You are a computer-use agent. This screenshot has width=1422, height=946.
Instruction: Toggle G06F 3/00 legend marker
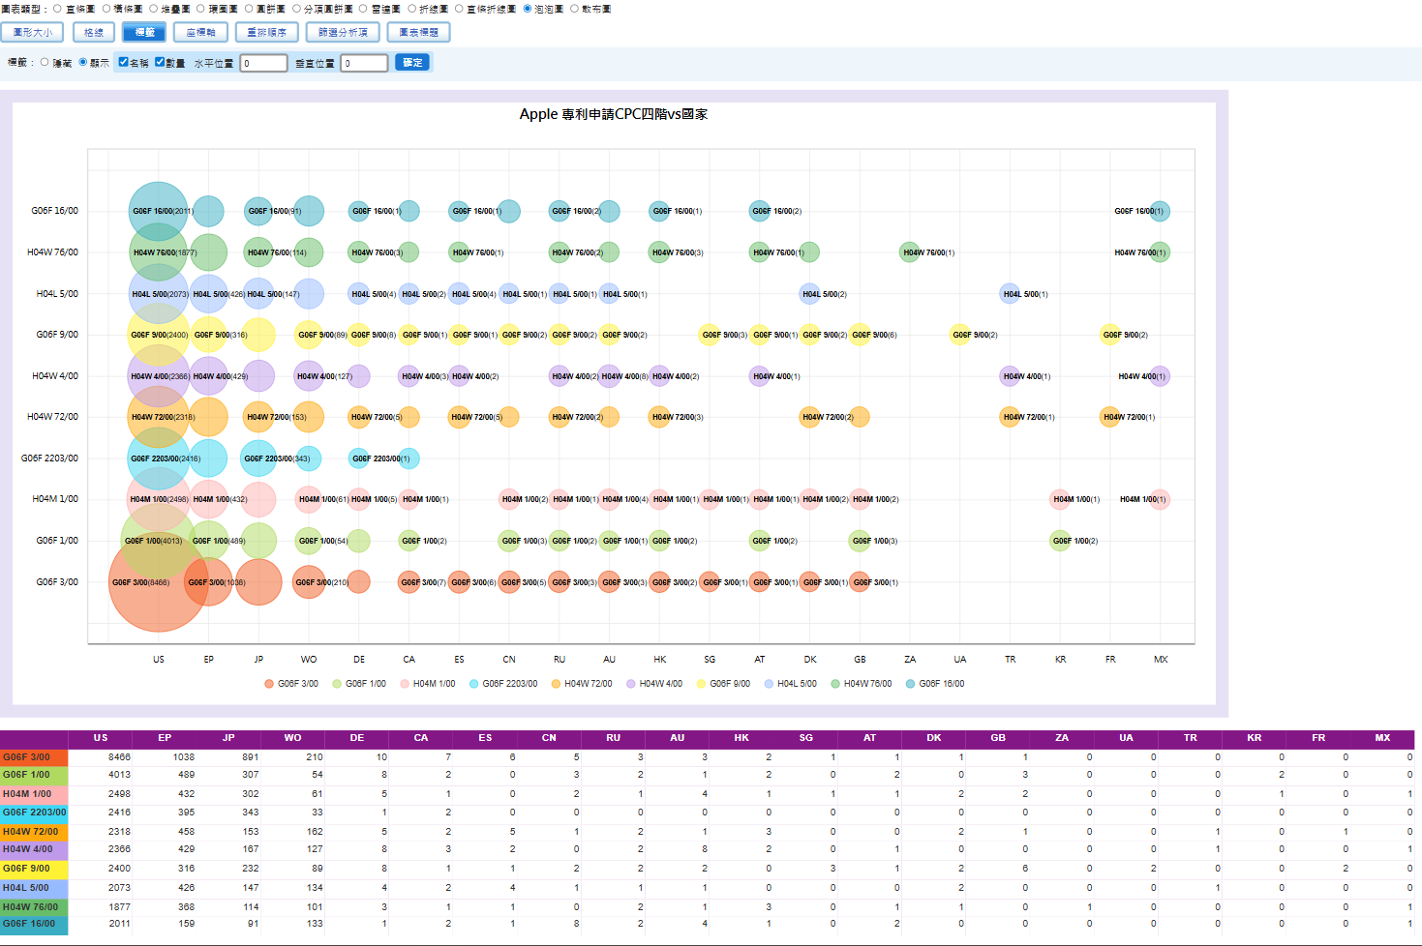pos(269,684)
